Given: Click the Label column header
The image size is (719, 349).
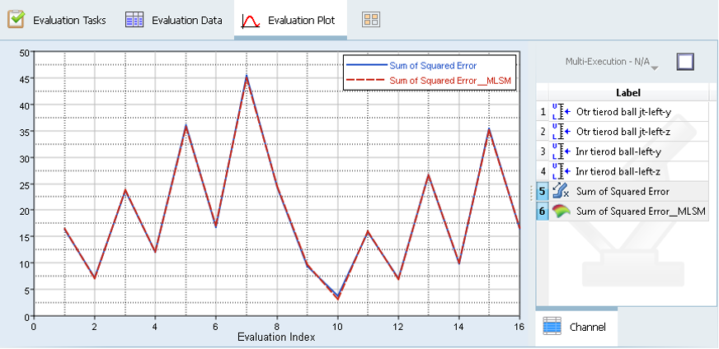Looking at the screenshot, I should pyautogui.click(x=627, y=92).
